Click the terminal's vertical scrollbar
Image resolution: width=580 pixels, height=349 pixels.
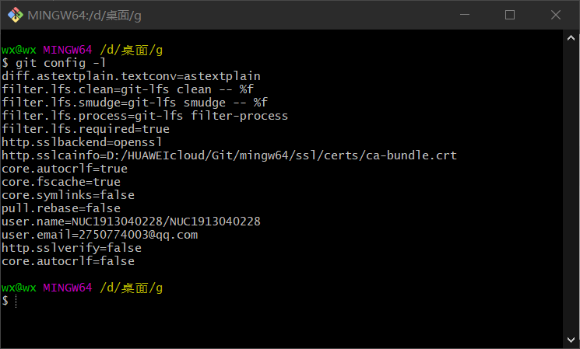tap(572, 187)
